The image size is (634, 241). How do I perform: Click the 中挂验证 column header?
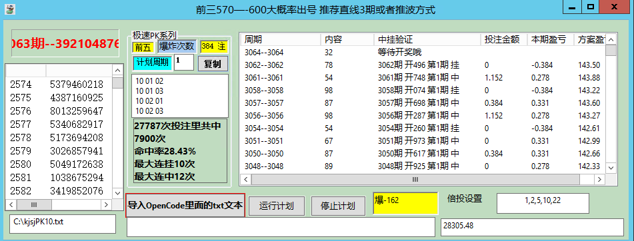[428, 39]
